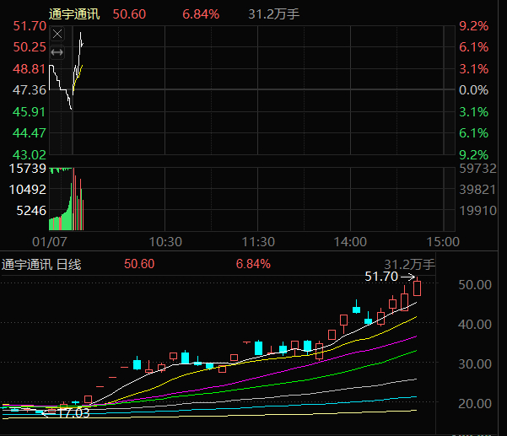The height and width of the screenshot is (436, 507).
Task: Click the 59732 right volume label
Action: [477, 169]
